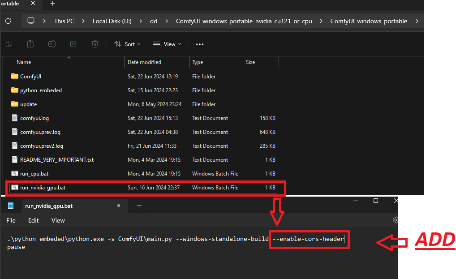
Task: Sort by Type column header
Action: 198,62
